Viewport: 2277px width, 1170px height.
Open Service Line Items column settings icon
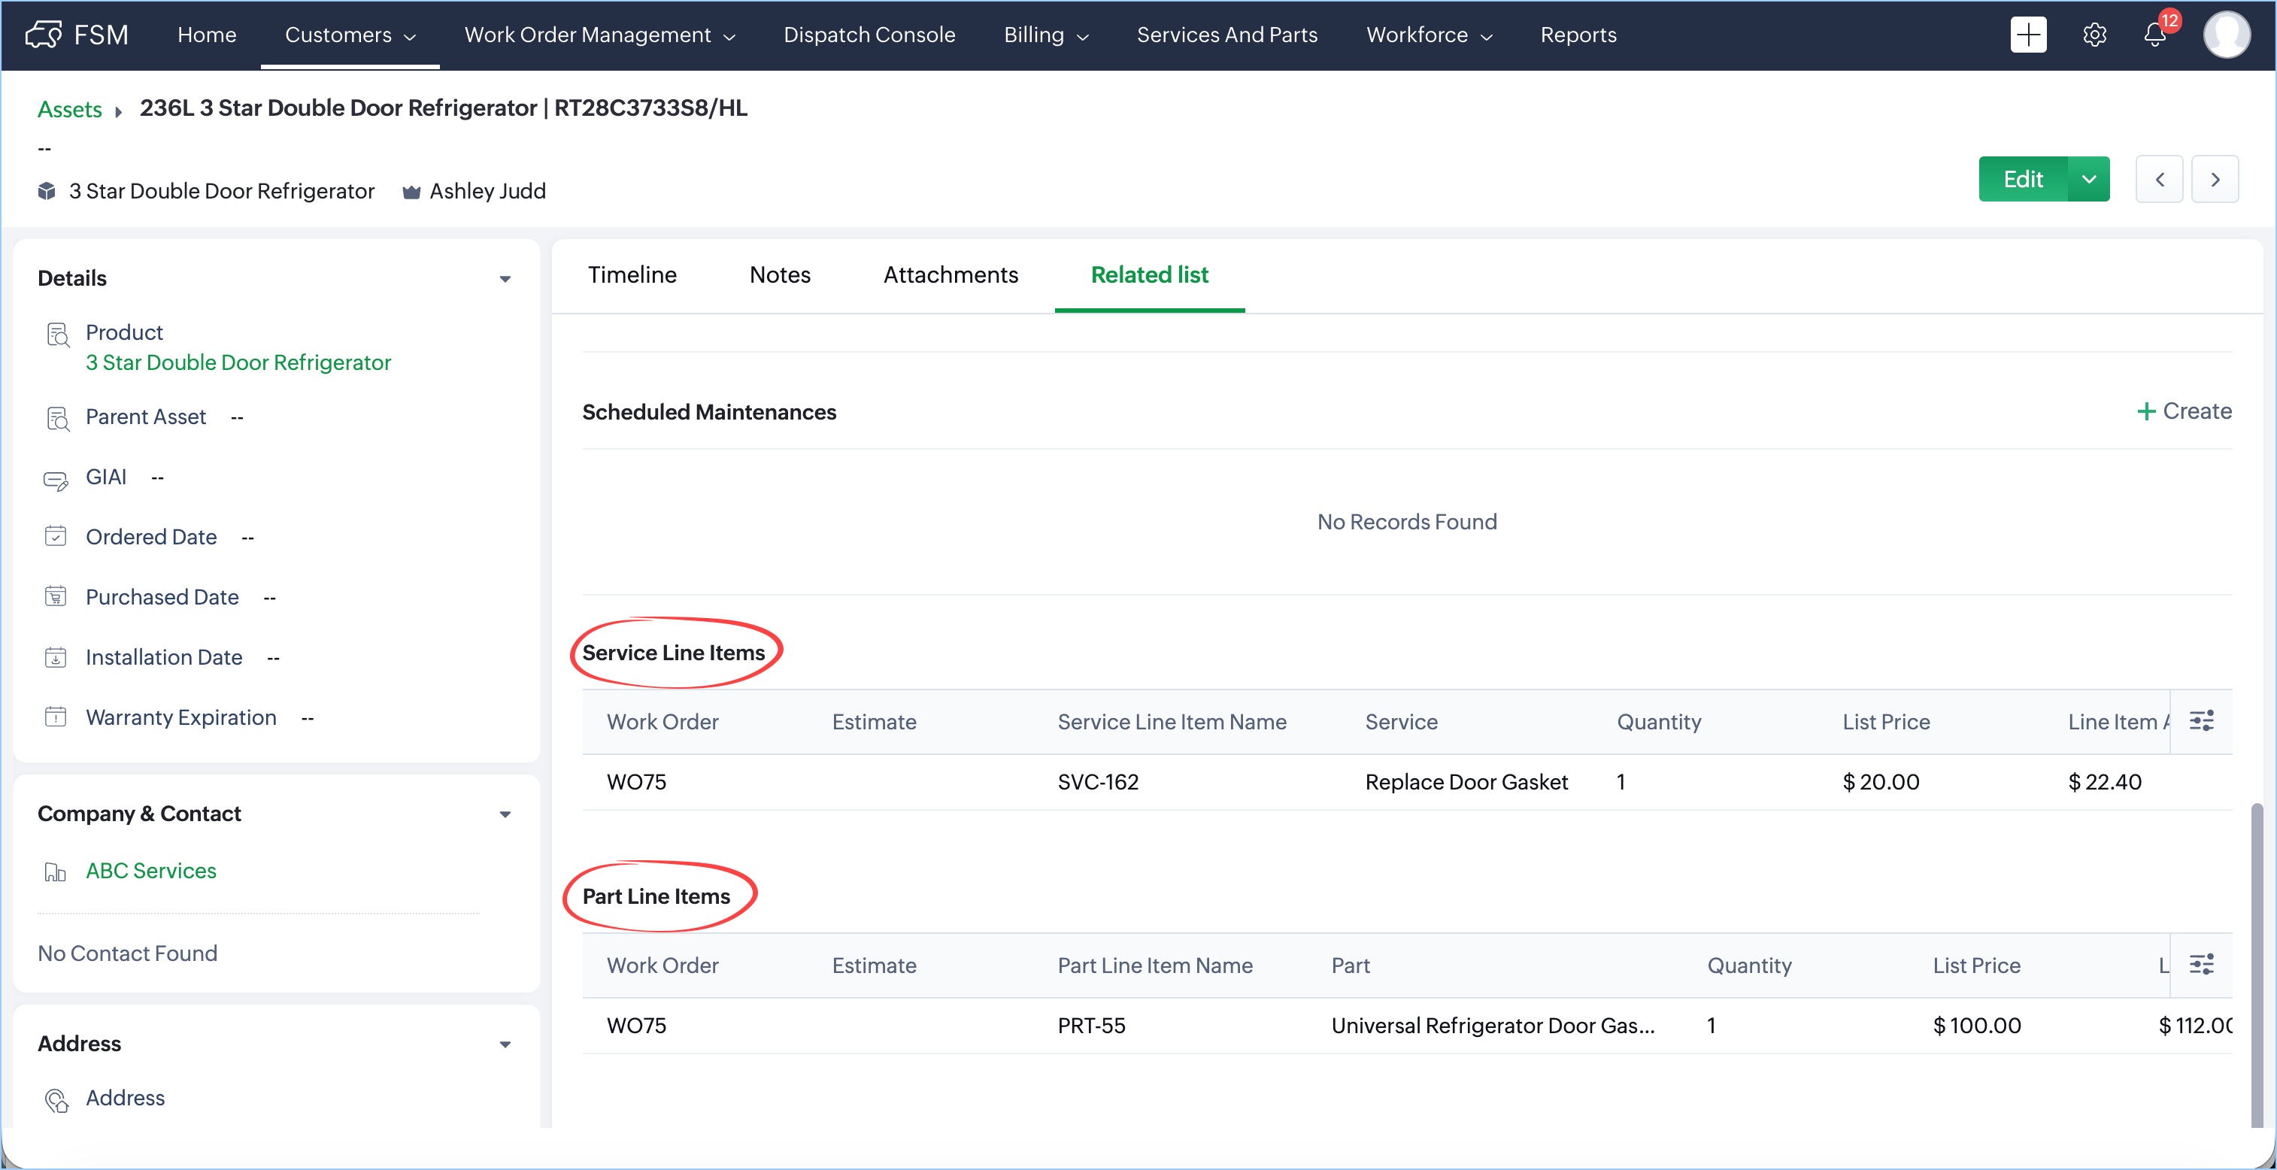point(2201,721)
